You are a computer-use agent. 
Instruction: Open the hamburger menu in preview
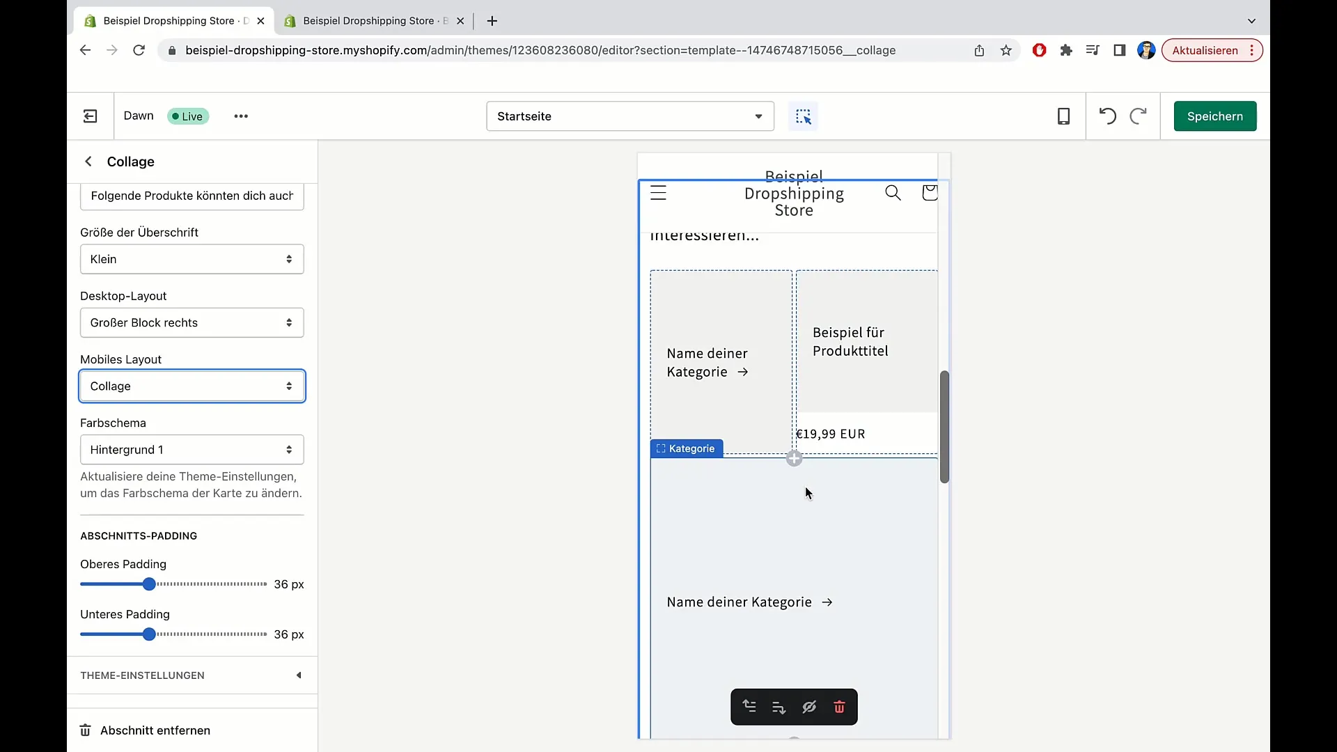coord(658,193)
